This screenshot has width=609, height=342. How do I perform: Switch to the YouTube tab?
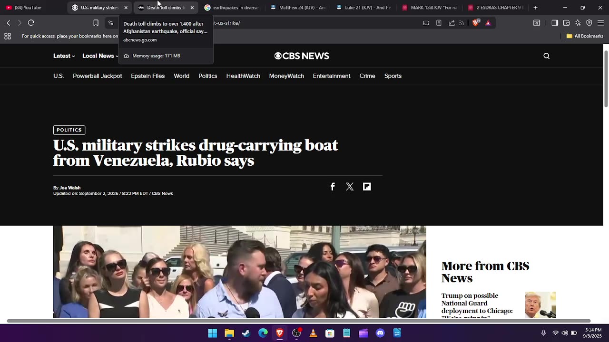[x=33, y=8]
